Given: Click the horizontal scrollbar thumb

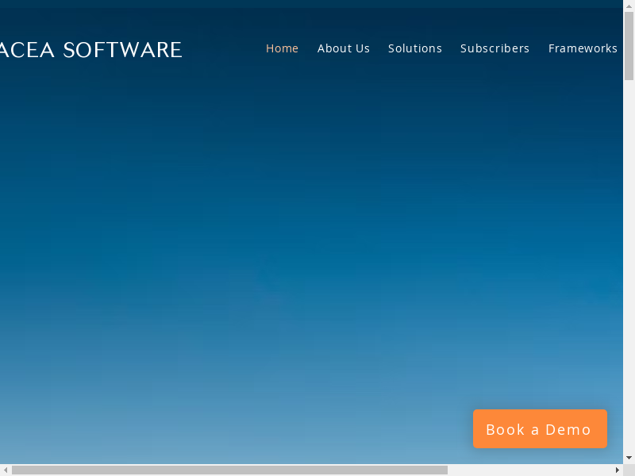Looking at the screenshot, I should (229, 470).
